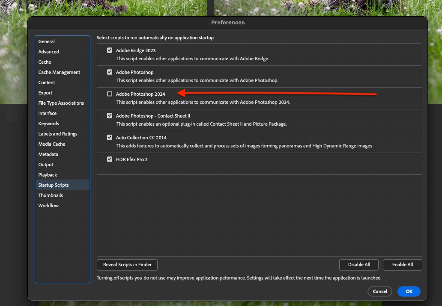Select File Type Associations category
The image size is (442, 306).
pyautogui.click(x=62, y=103)
